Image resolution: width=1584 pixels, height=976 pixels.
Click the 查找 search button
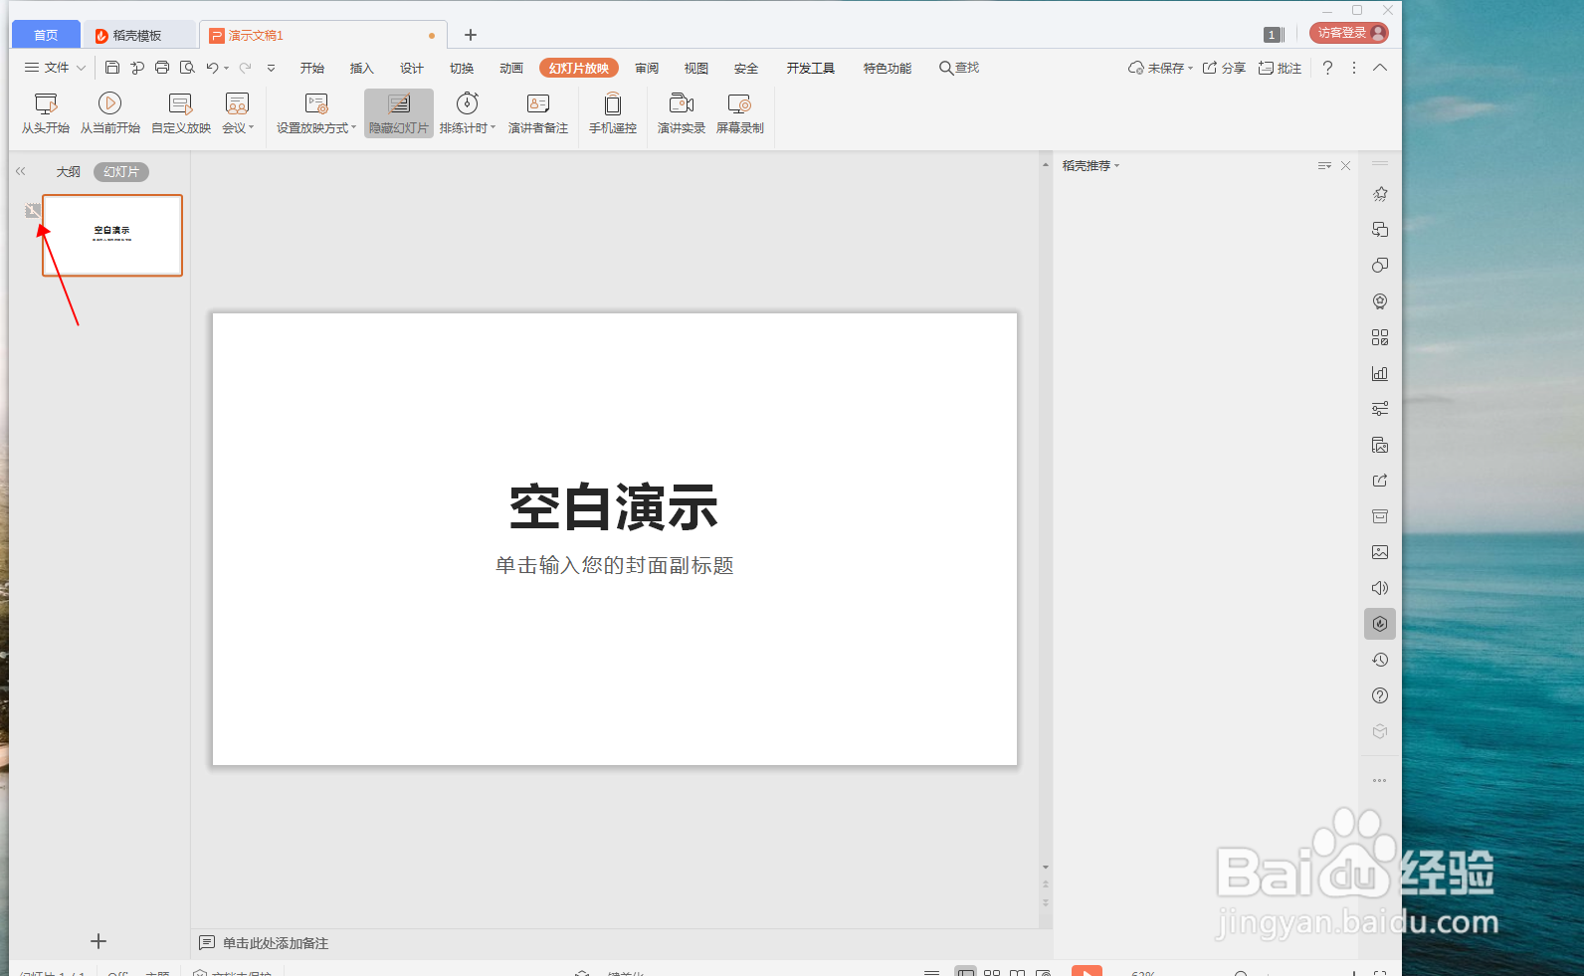tap(959, 68)
